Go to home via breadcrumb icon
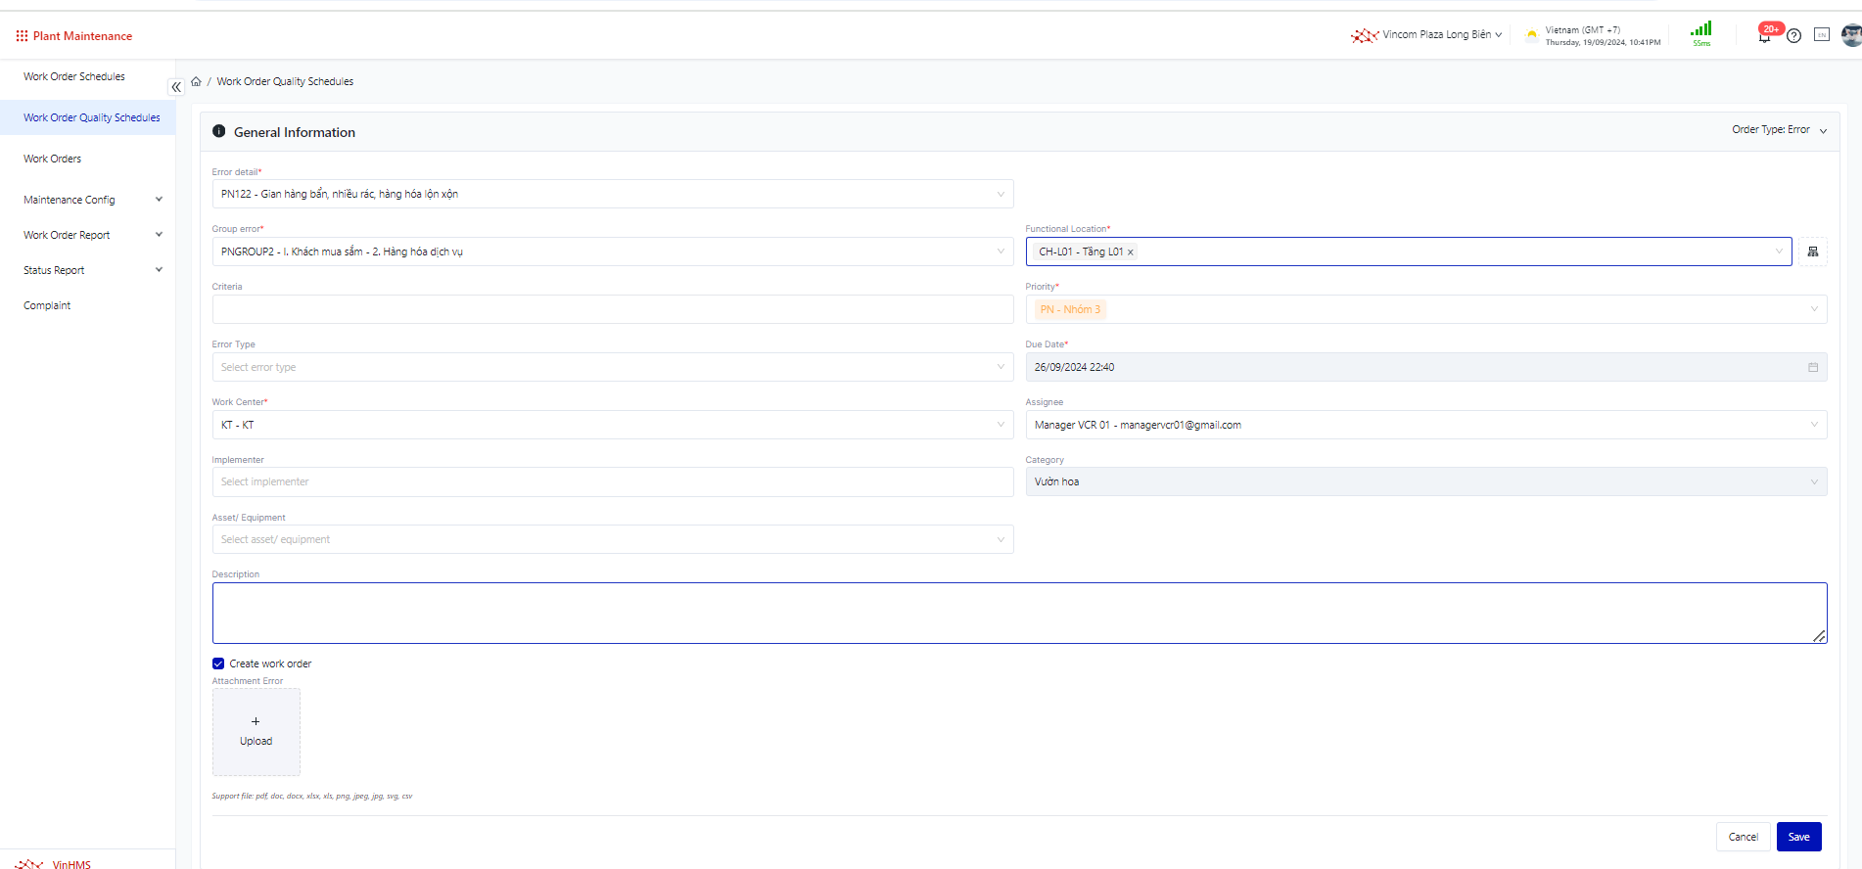This screenshot has width=1862, height=869. coord(196,81)
